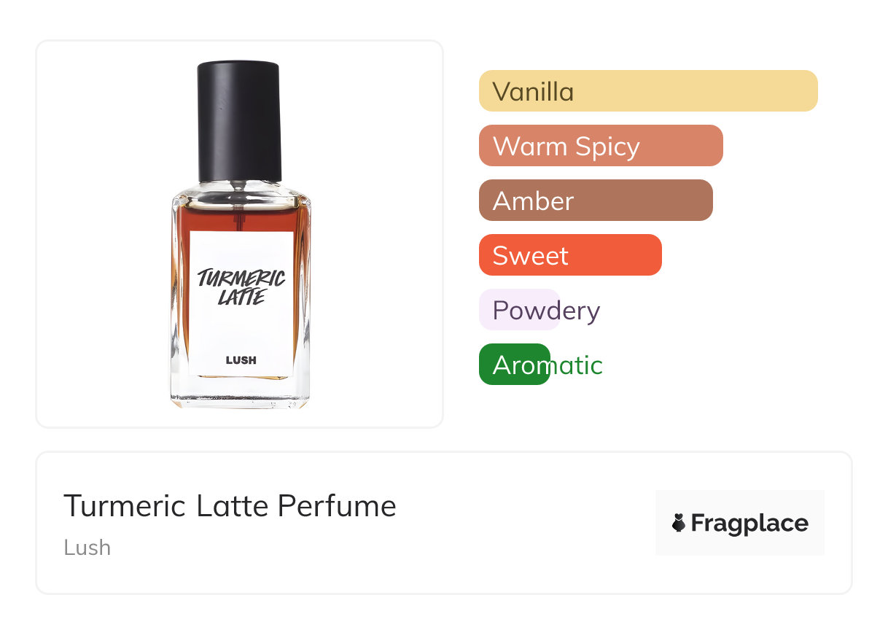Open the Turmeric Latte bottle image
Viewport: 888px width, 630px height.
[240, 234]
